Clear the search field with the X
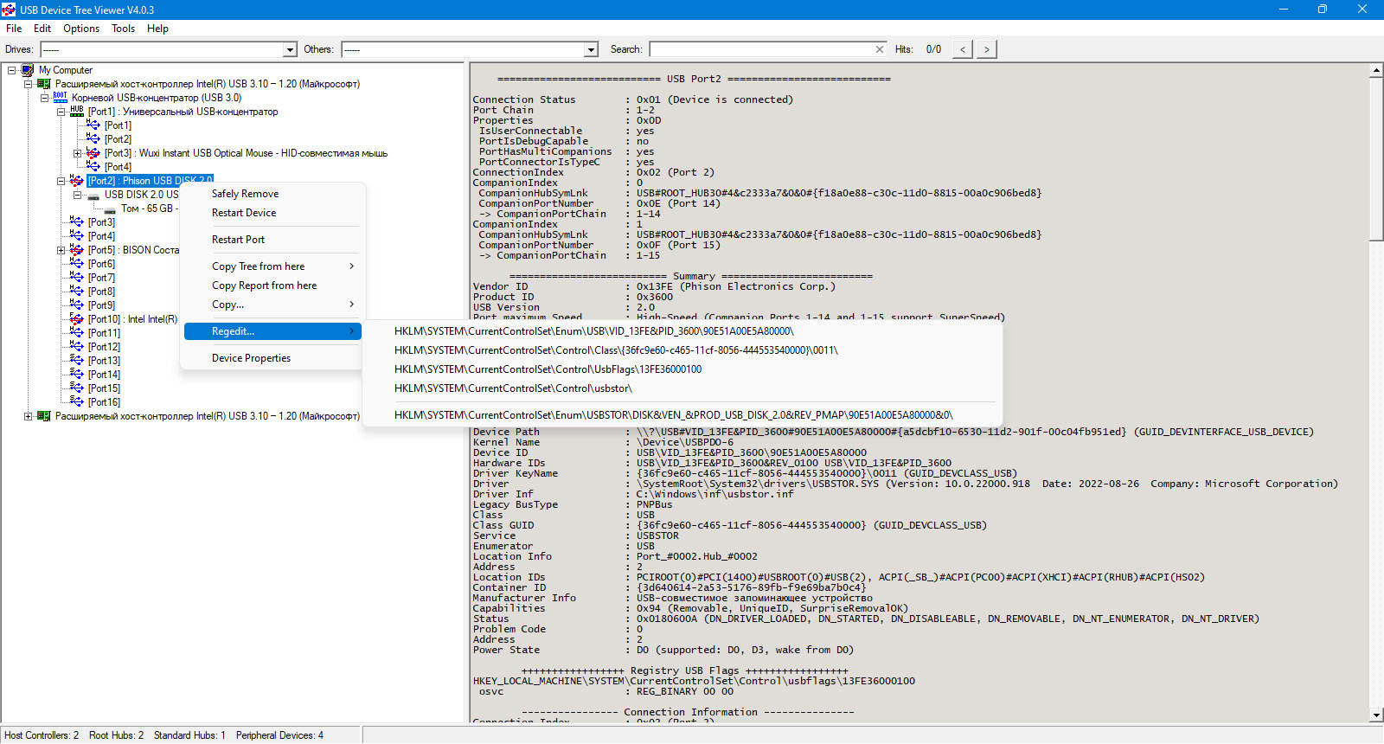The width and height of the screenshot is (1384, 744). [x=880, y=49]
